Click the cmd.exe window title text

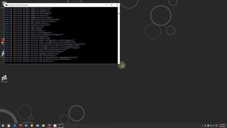click(x=18, y=5)
